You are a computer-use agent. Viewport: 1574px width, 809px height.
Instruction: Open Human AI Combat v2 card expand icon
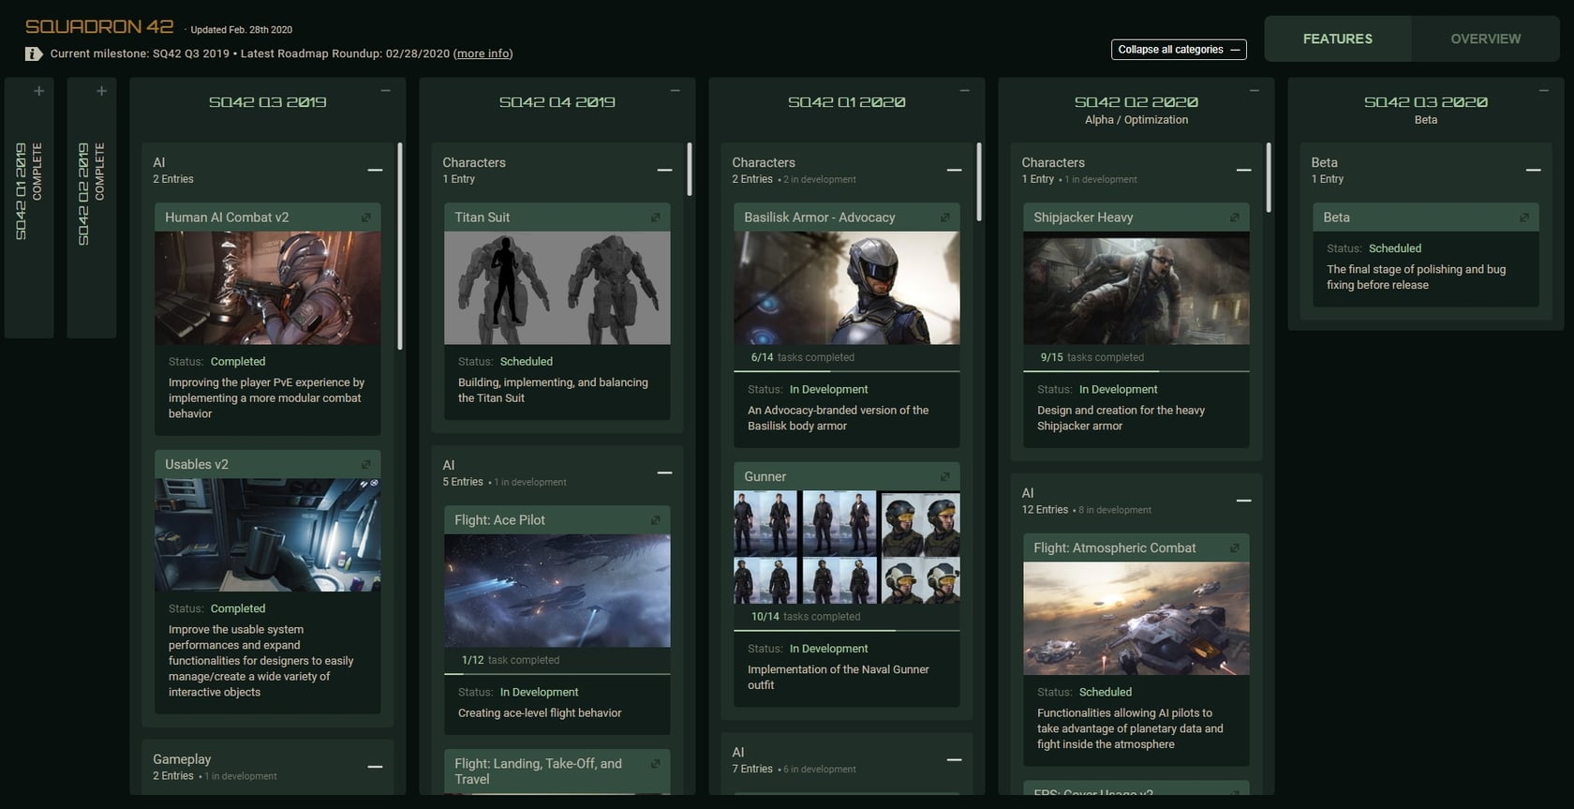pos(365,217)
